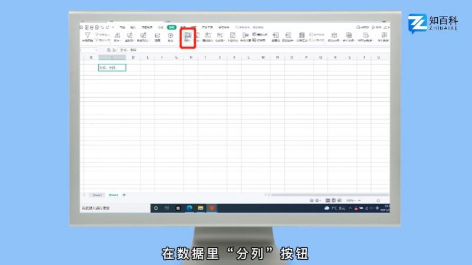This screenshot has height=265, width=472.
Task: Select the Sheet2 tab
Action: coord(113,195)
